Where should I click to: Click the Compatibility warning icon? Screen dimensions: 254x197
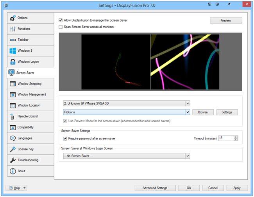pos(13,128)
